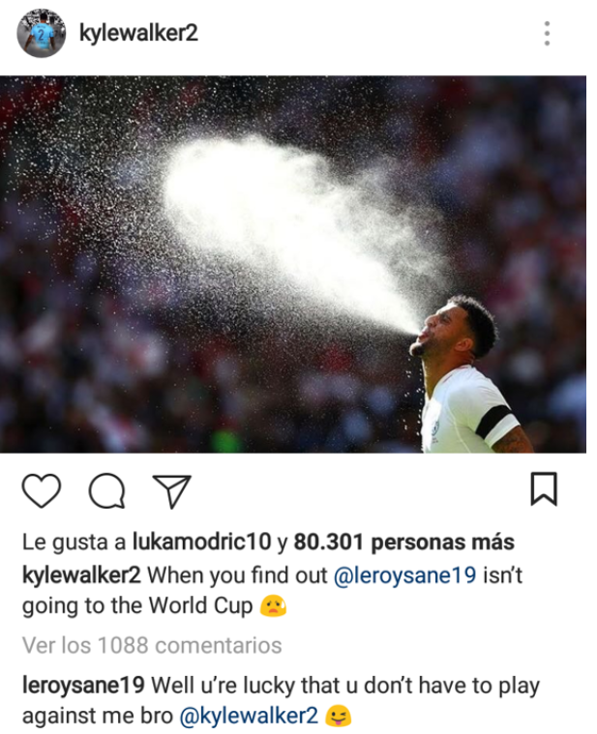Tap the post photo of the player spraying water

click(x=292, y=264)
